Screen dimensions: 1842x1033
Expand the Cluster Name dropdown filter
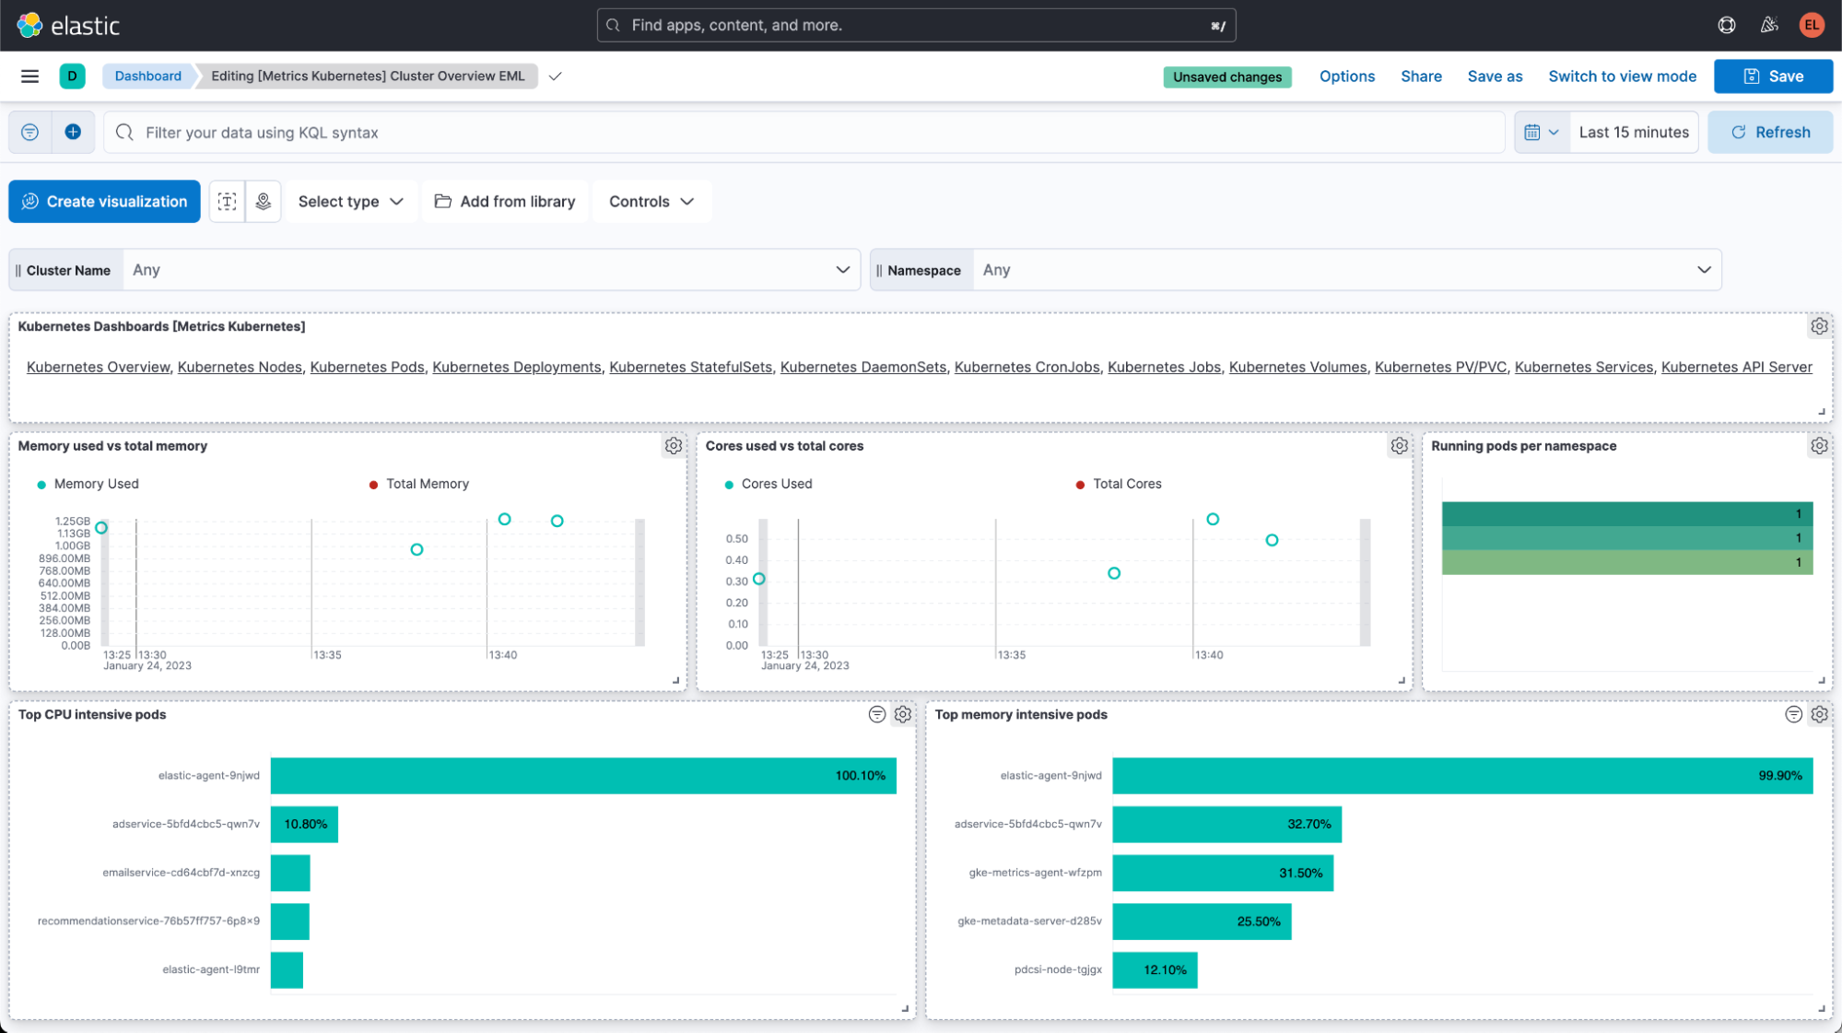click(842, 268)
